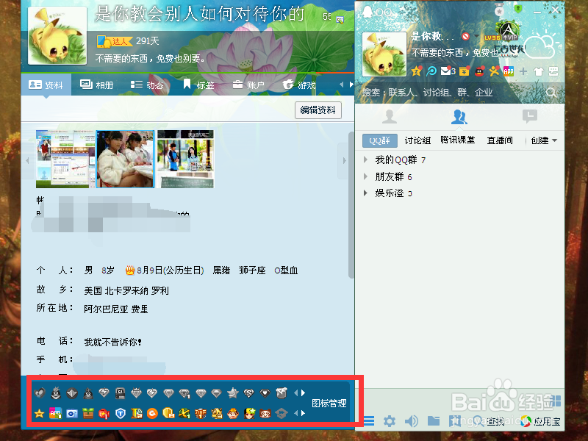This screenshot has height=441, width=588.
Task: Click the green sprout farm icon
Action: coord(88,413)
